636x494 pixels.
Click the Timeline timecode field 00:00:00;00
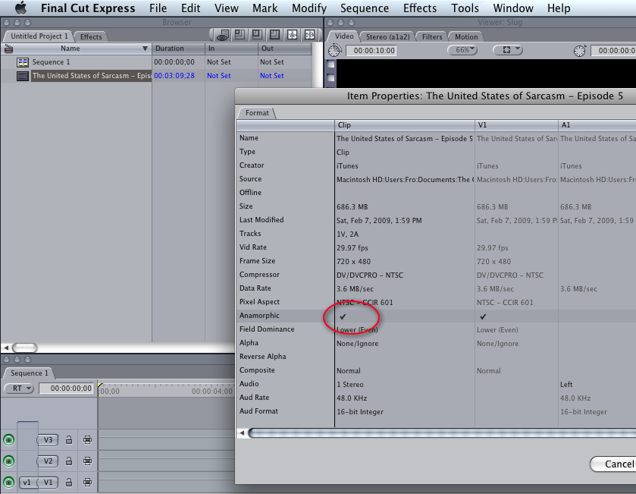[66, 389]
